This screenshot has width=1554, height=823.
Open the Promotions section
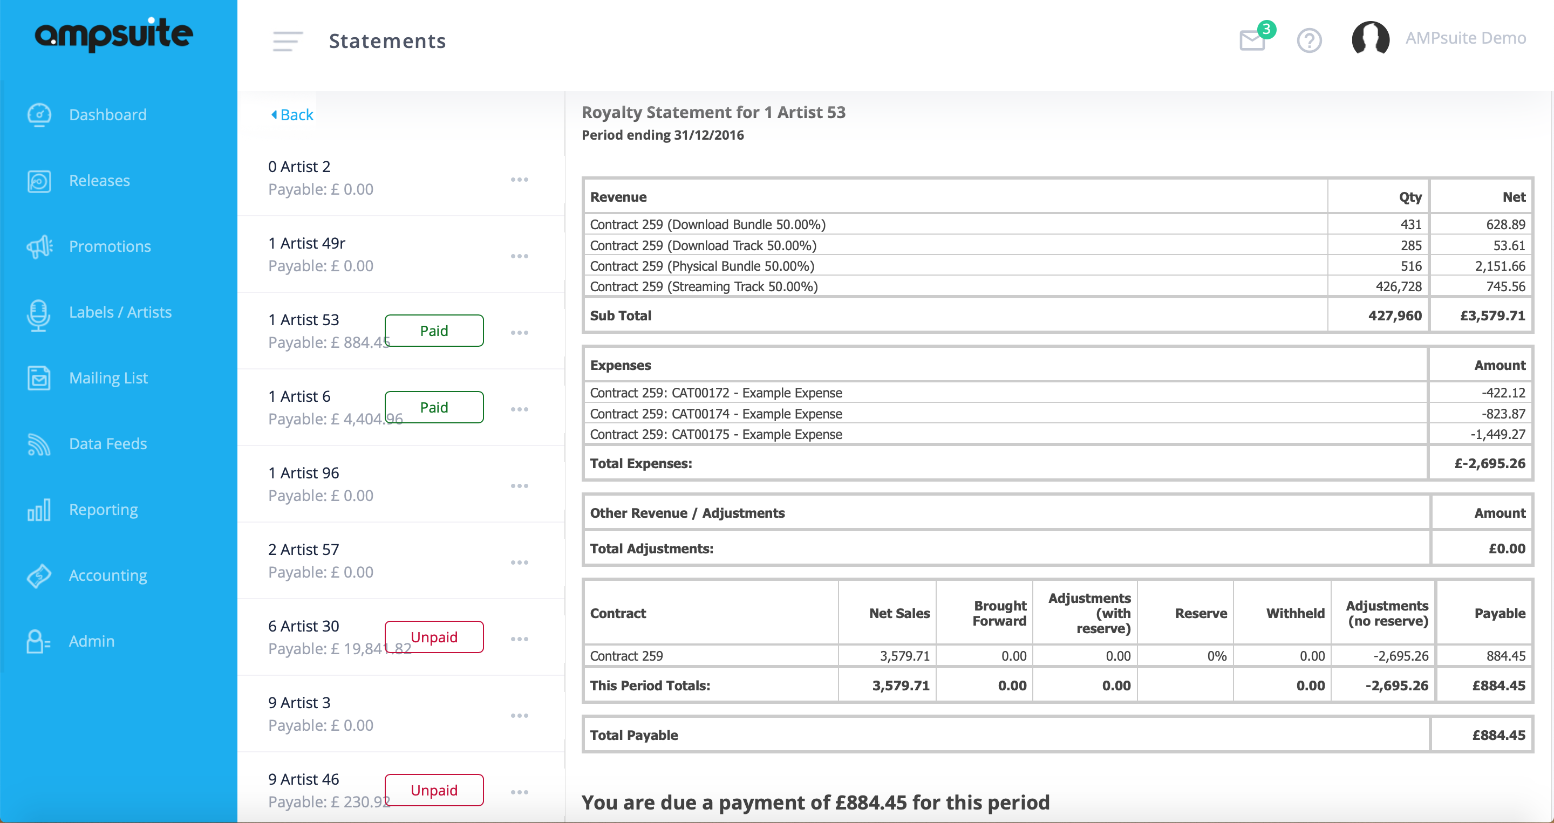point(110,246)
